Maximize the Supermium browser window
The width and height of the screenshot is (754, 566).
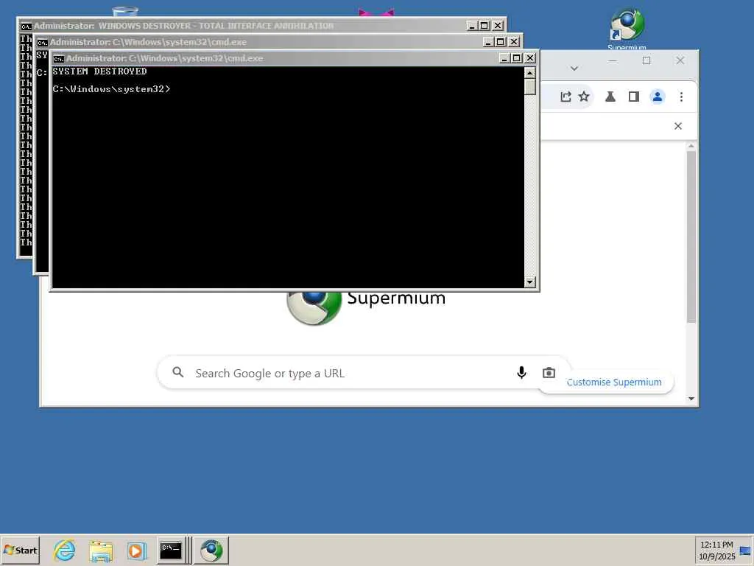pos(646,60)
